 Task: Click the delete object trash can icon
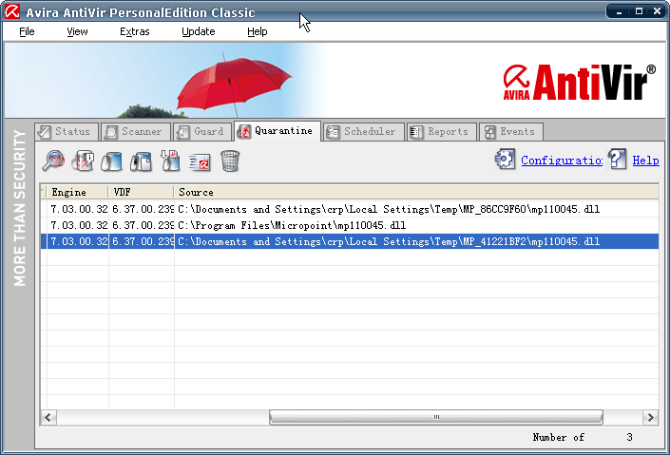coord(230,161)
